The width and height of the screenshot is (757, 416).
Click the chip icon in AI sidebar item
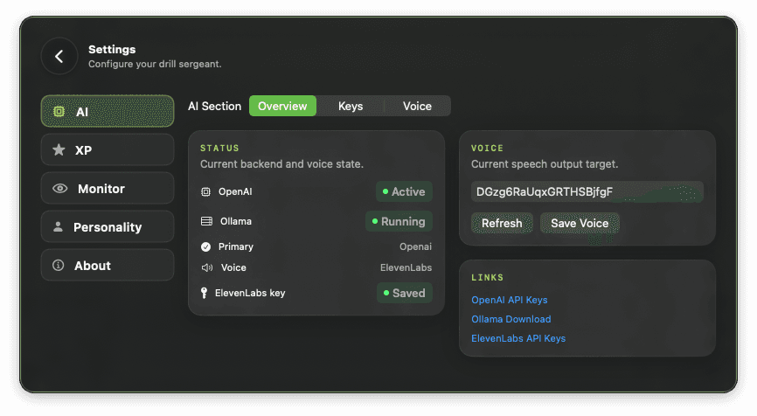(x=59, y=112)
